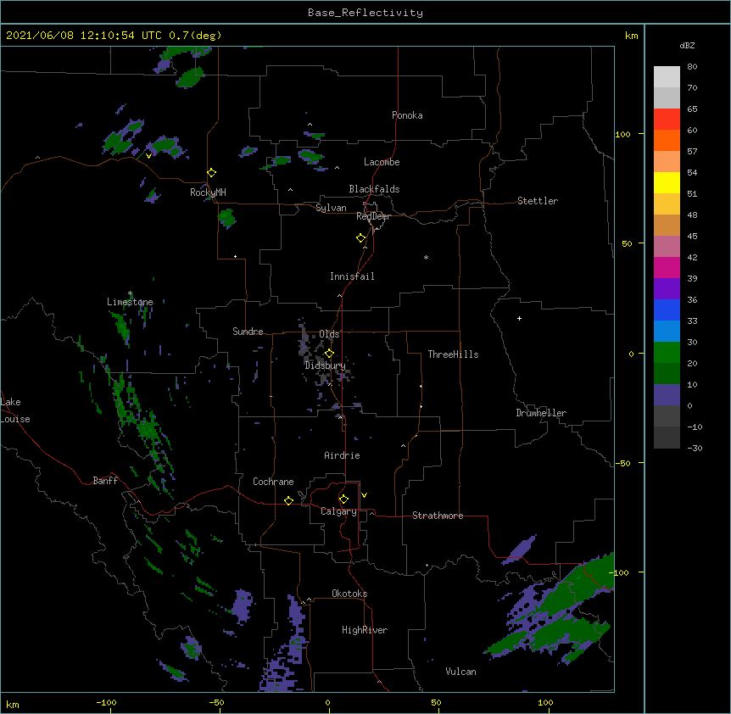
Task: Click the violet echo patch west of Okotoks
Action: (242, 605)
